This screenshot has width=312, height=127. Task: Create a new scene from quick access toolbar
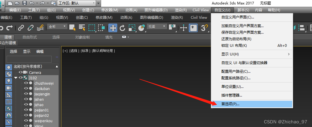10,3
